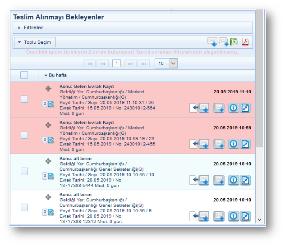The image size is (285, 246).
Task: Click the bulk receive envelope icon in toolbar
Action: (212, 42)
